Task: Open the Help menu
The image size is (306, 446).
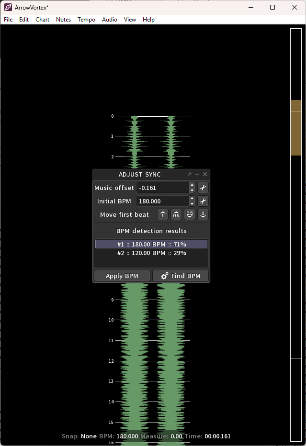Action: [x=148, y=20]
